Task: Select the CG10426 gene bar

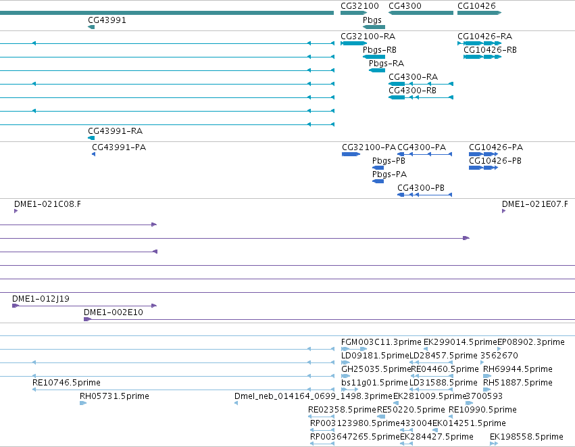Action: click(479, 13)
